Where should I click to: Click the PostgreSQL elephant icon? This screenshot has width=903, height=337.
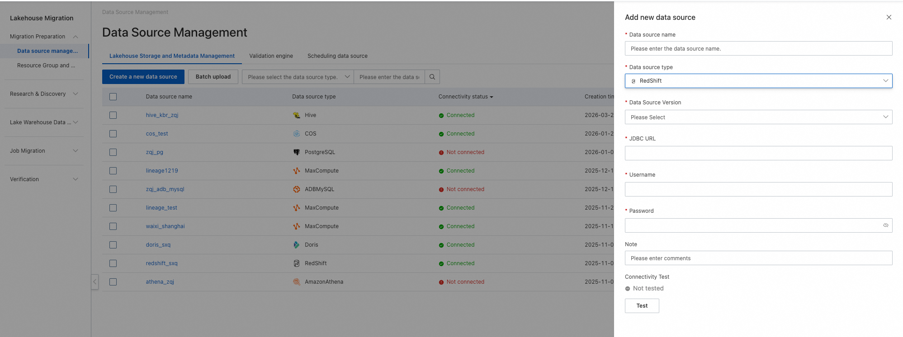297,152
